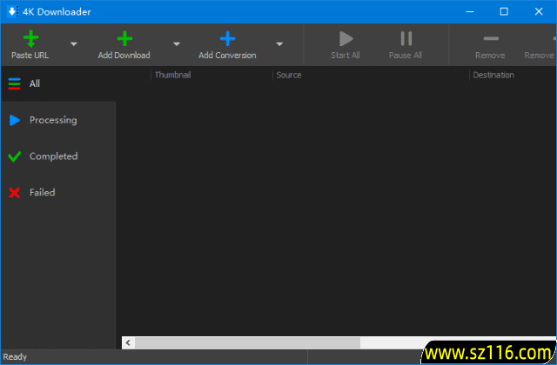Click the Add Conversion blue plus icon
557x365 pixels.
click(227, 38)
